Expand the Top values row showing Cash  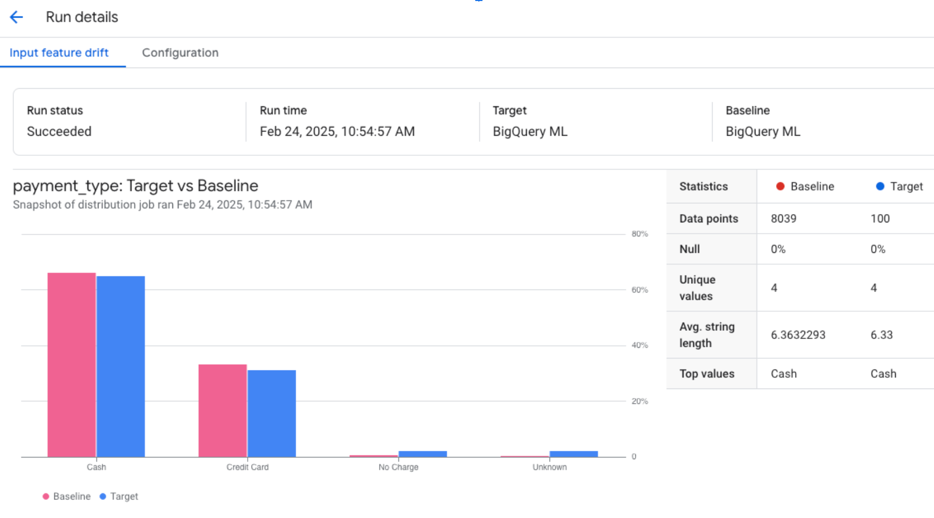(x=707, y=374)
